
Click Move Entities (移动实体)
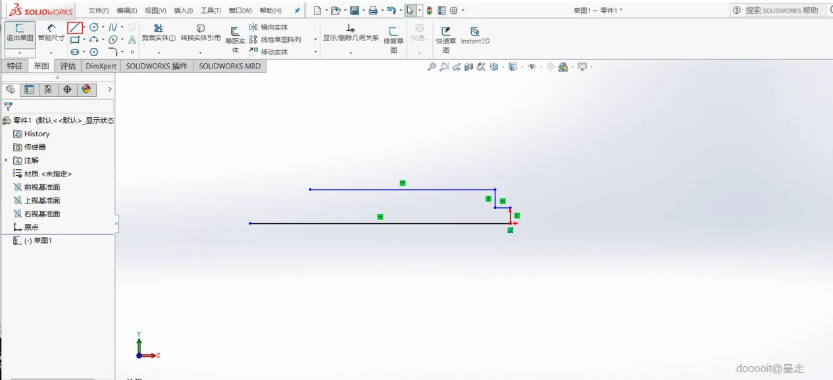point(268,51)
